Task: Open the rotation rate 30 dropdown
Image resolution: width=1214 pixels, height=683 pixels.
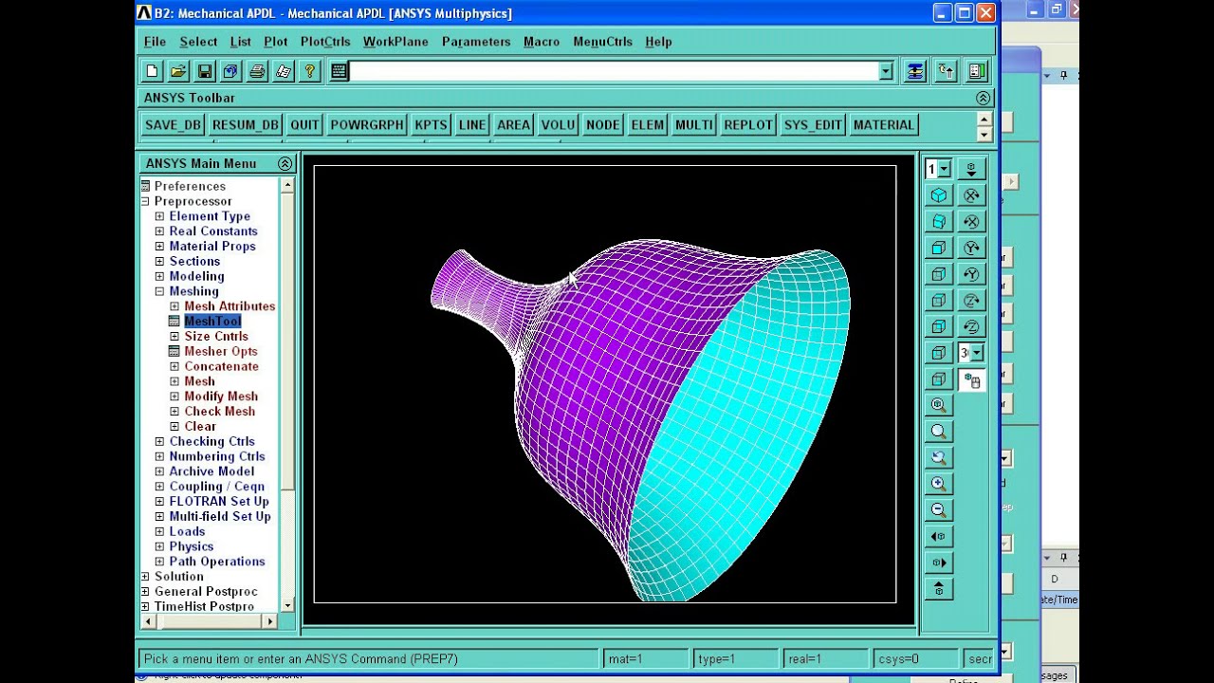Action: 977,353
